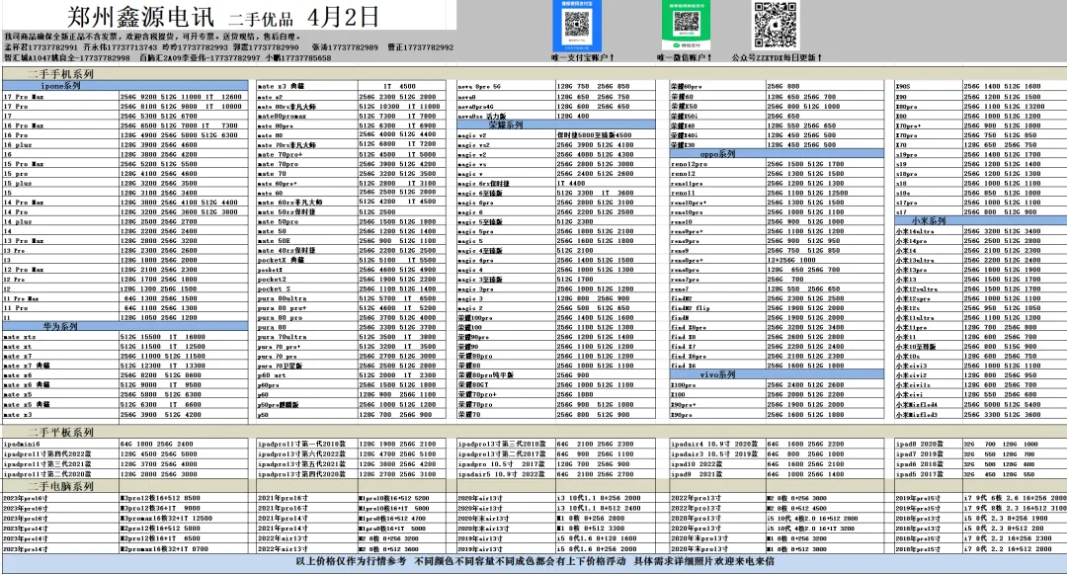The width and height of the screenshot is (1067, 574).
Task: Select the magic 2 model cell
Action: pos(506,308)
